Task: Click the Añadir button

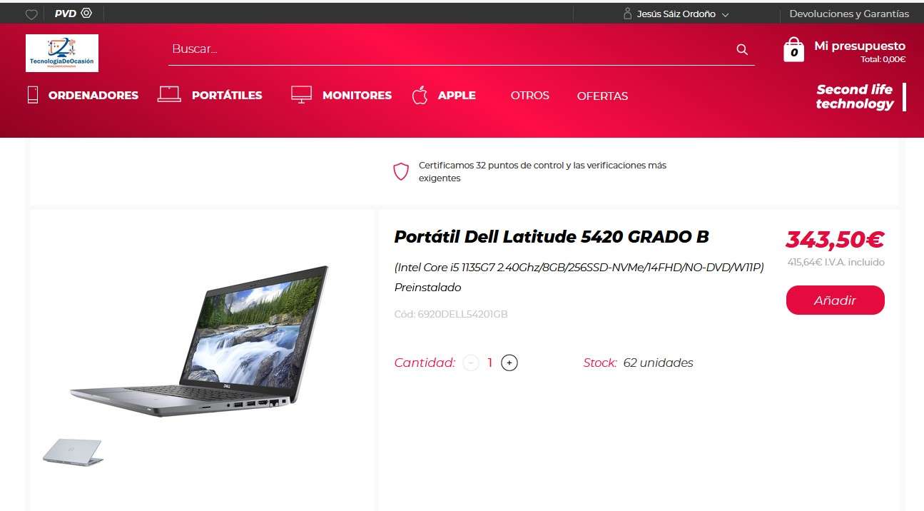Action: [835, 300]
